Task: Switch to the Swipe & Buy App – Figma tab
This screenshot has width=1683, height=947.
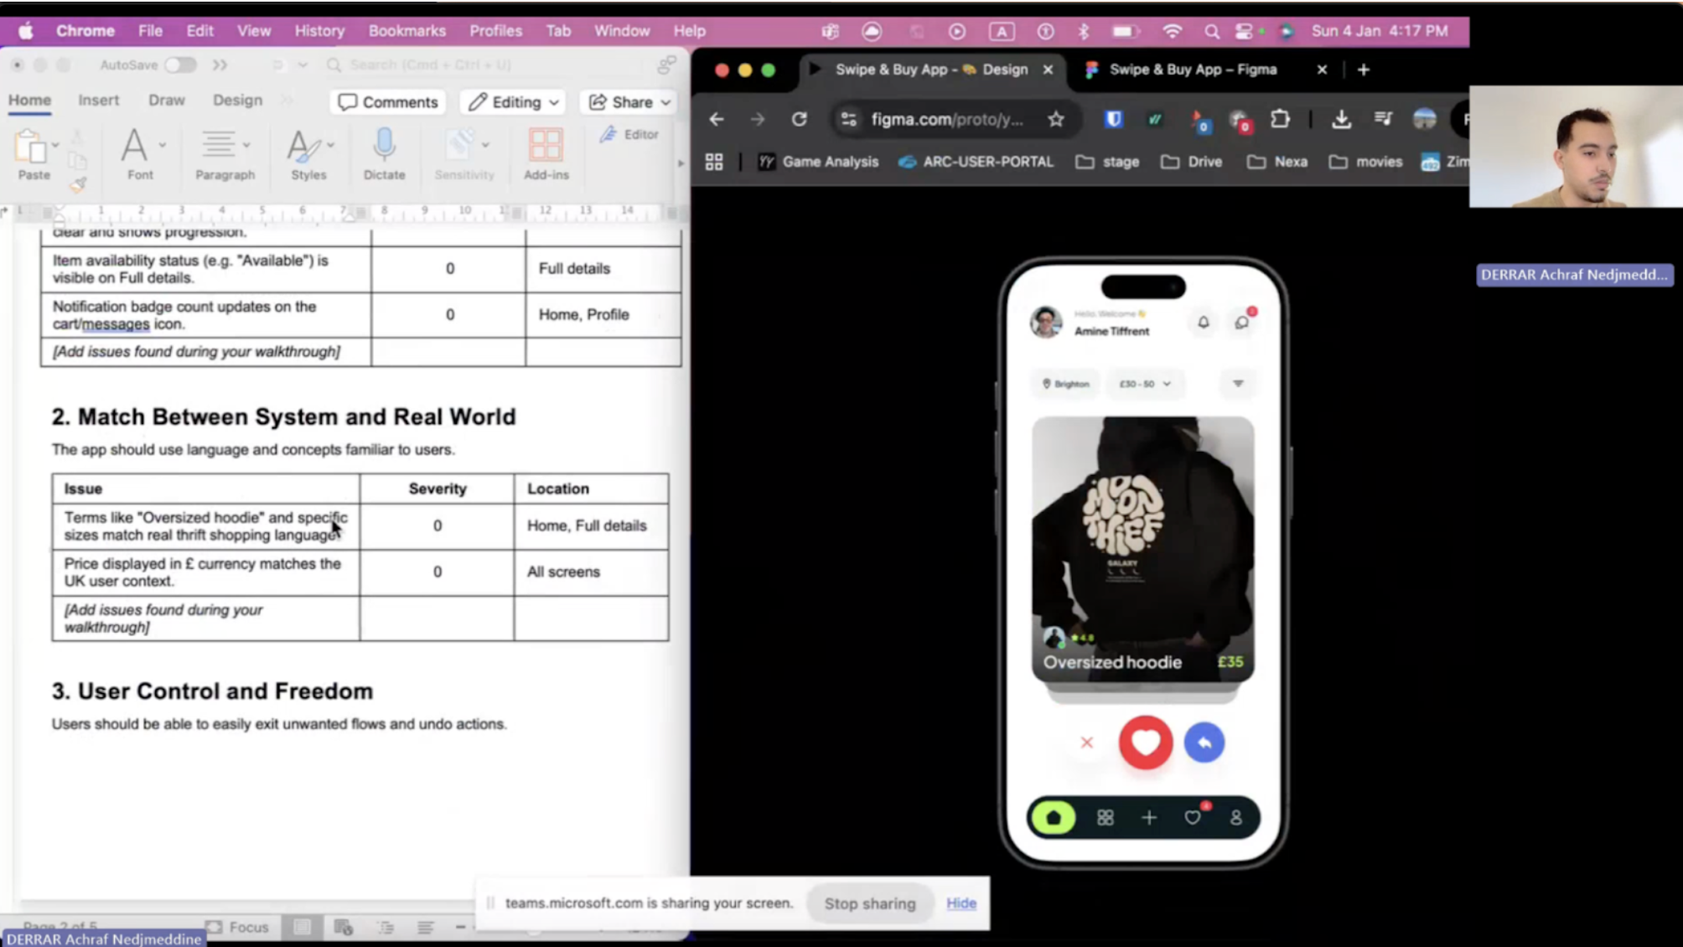Action: tap(1192, 70)
